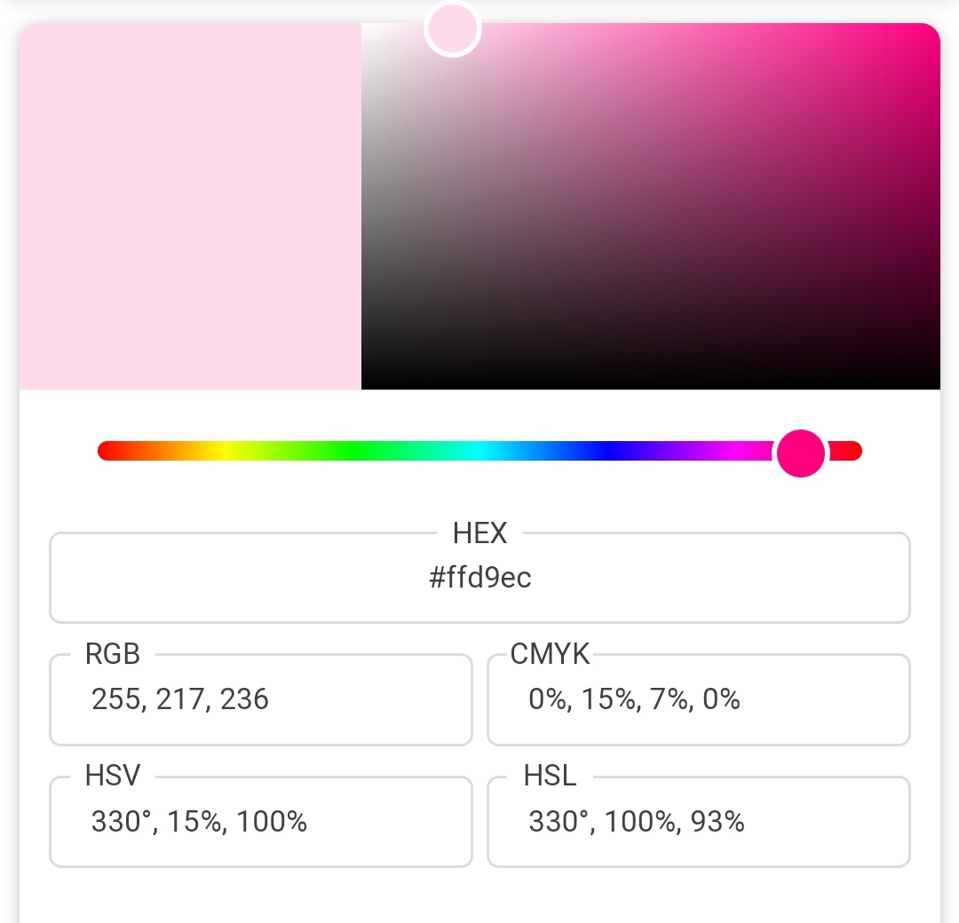The image size is (959, 923).
Task: Click inside the HEX value field
Action: [479, 579]
